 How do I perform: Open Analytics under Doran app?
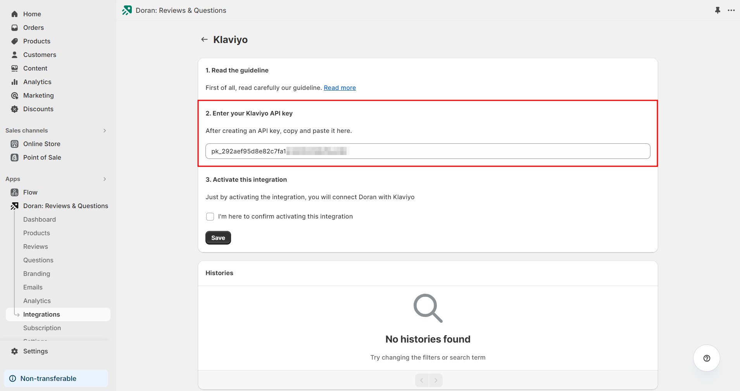click(37, 301)
